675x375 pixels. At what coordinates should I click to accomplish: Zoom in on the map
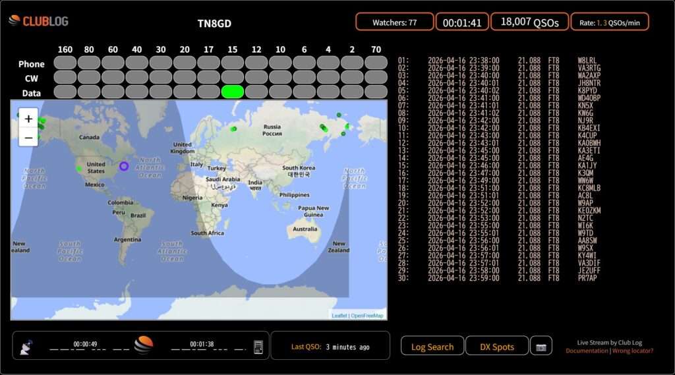(28, 119)
